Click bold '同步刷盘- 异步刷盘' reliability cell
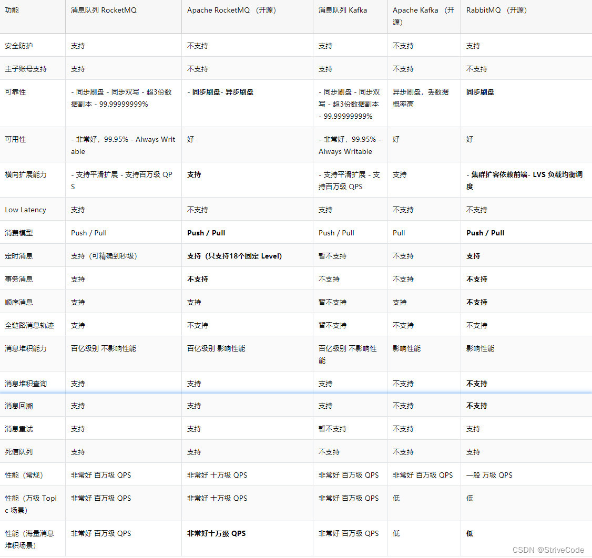This screenshot has height=558, width=592. (220, 92)
